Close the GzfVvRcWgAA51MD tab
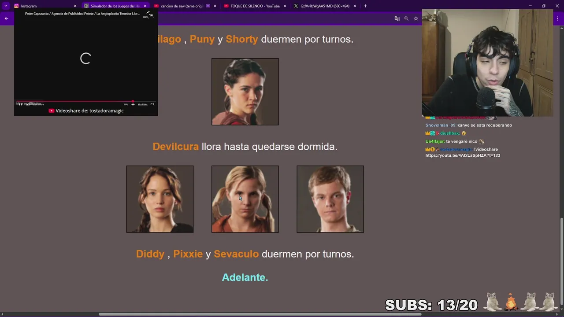 tap(355, 6)
